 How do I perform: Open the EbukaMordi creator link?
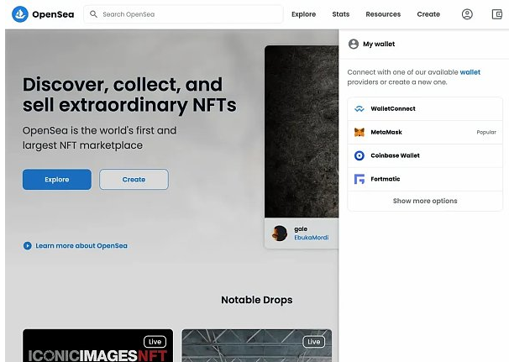coord(312,238)
